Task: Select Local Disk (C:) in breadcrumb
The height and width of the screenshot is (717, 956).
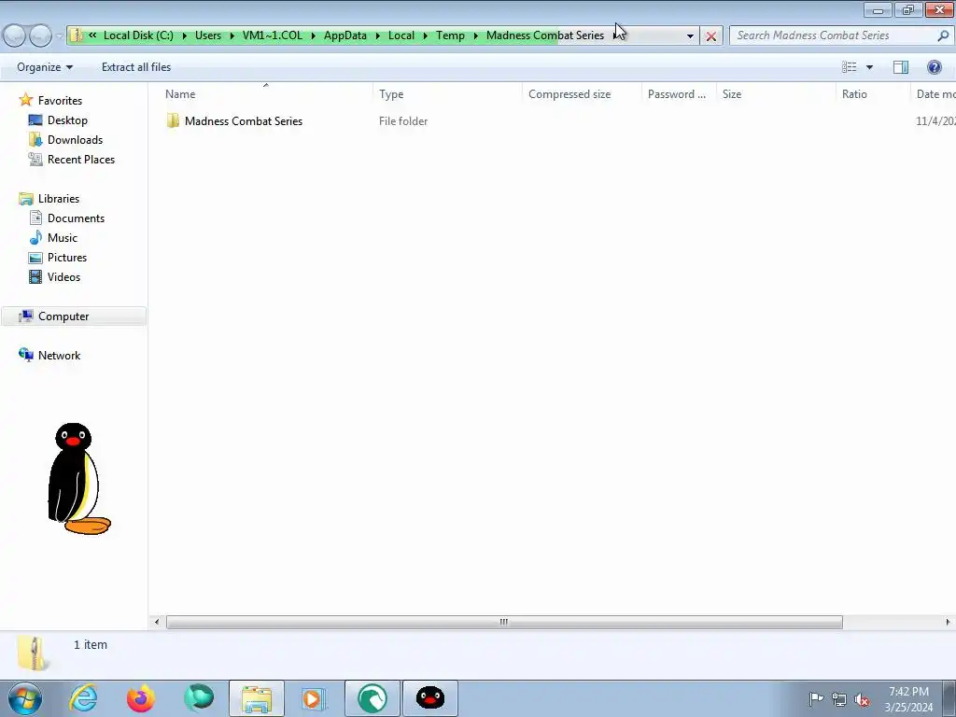Action: 138,35
